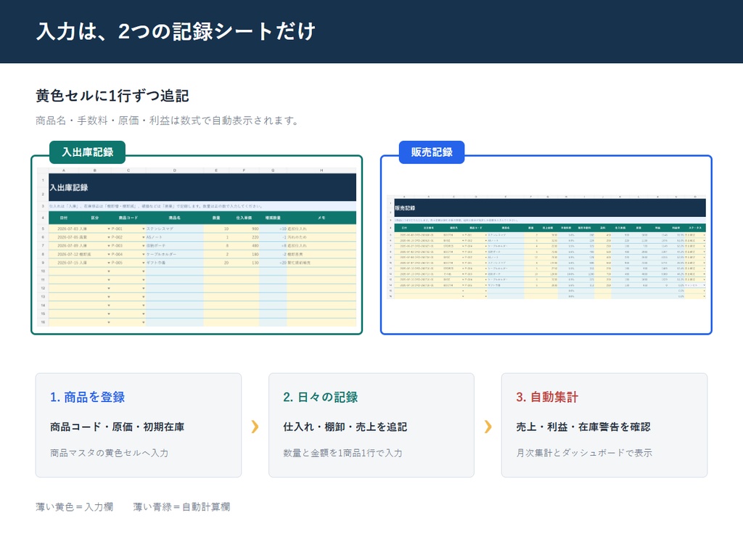Click the メモ column header in 入出庫記録 sheet
This screenshot has height=558, width=743.
click(321, 218)
